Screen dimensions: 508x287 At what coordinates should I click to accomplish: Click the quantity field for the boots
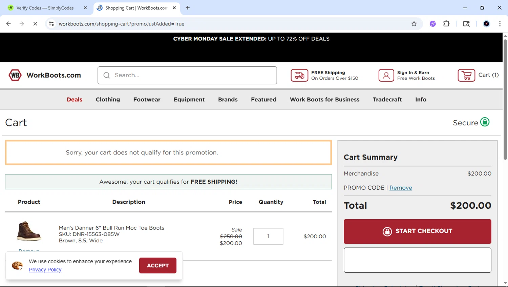(268, 236)
